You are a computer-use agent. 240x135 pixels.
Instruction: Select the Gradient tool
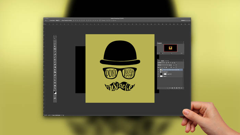pyautogui.click(x=55, y=67)
